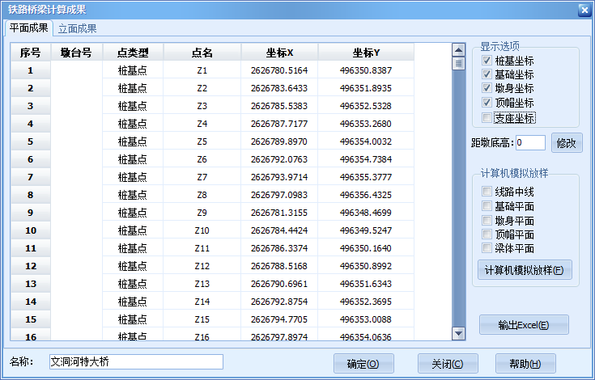This screenshot has height=380, width=595.
Task: Click the 名称 text field
Action: coord(135,361)
